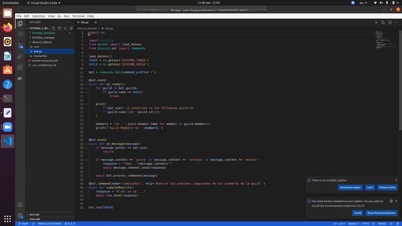
Task: Open the View menu
Action: 51,16
